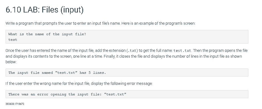The height and width of the screenshot is (109, 262).
Task: Click the word 'below:' before the output box
Action: (11, 62)
